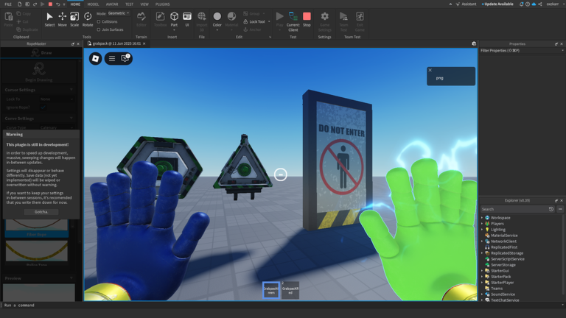Expand the Players tree node
Screen dimensions: 566x318
tap(482, 224)
